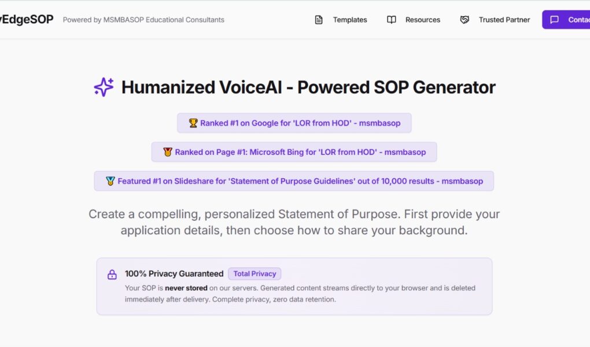The image size is (590, 347).
Task: Click the chat bubble icon in Contact button
Action: coord(554,20)
